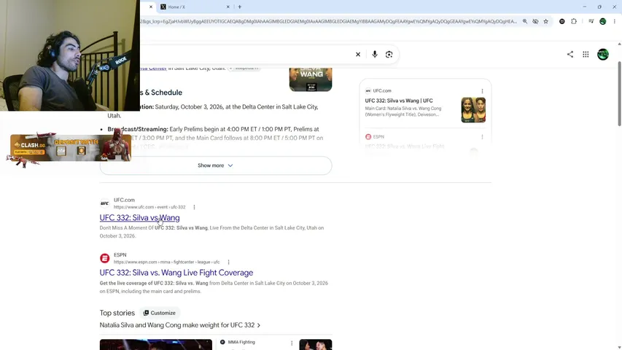Open the Extensions puzzle-piece menu
The image size is (622, 350).
click(x=574, y=21)
